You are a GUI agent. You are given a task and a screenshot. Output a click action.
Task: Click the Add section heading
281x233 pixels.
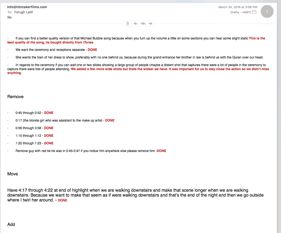(x=11, y=224)
